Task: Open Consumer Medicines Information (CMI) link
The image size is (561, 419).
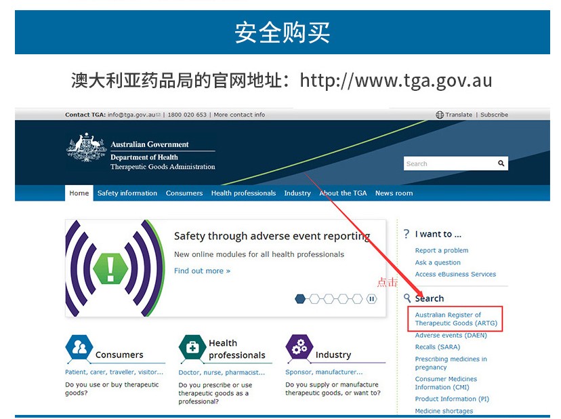Action: coord(446,383)
